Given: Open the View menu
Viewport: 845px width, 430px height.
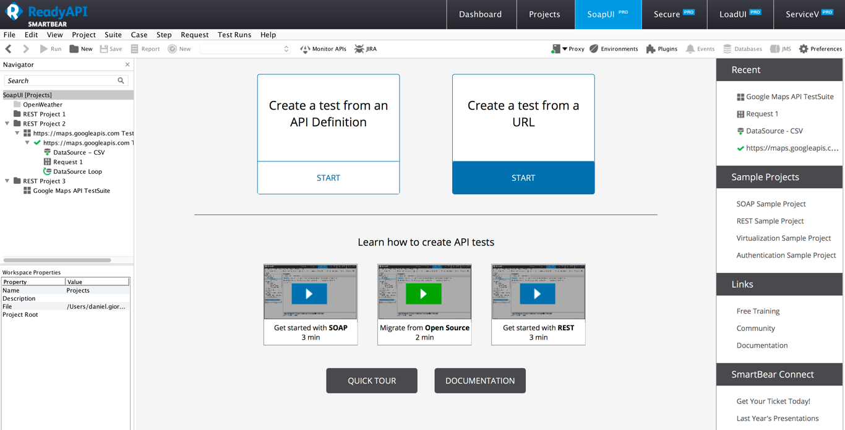Looking at the screenshot, I should point(54,35).
